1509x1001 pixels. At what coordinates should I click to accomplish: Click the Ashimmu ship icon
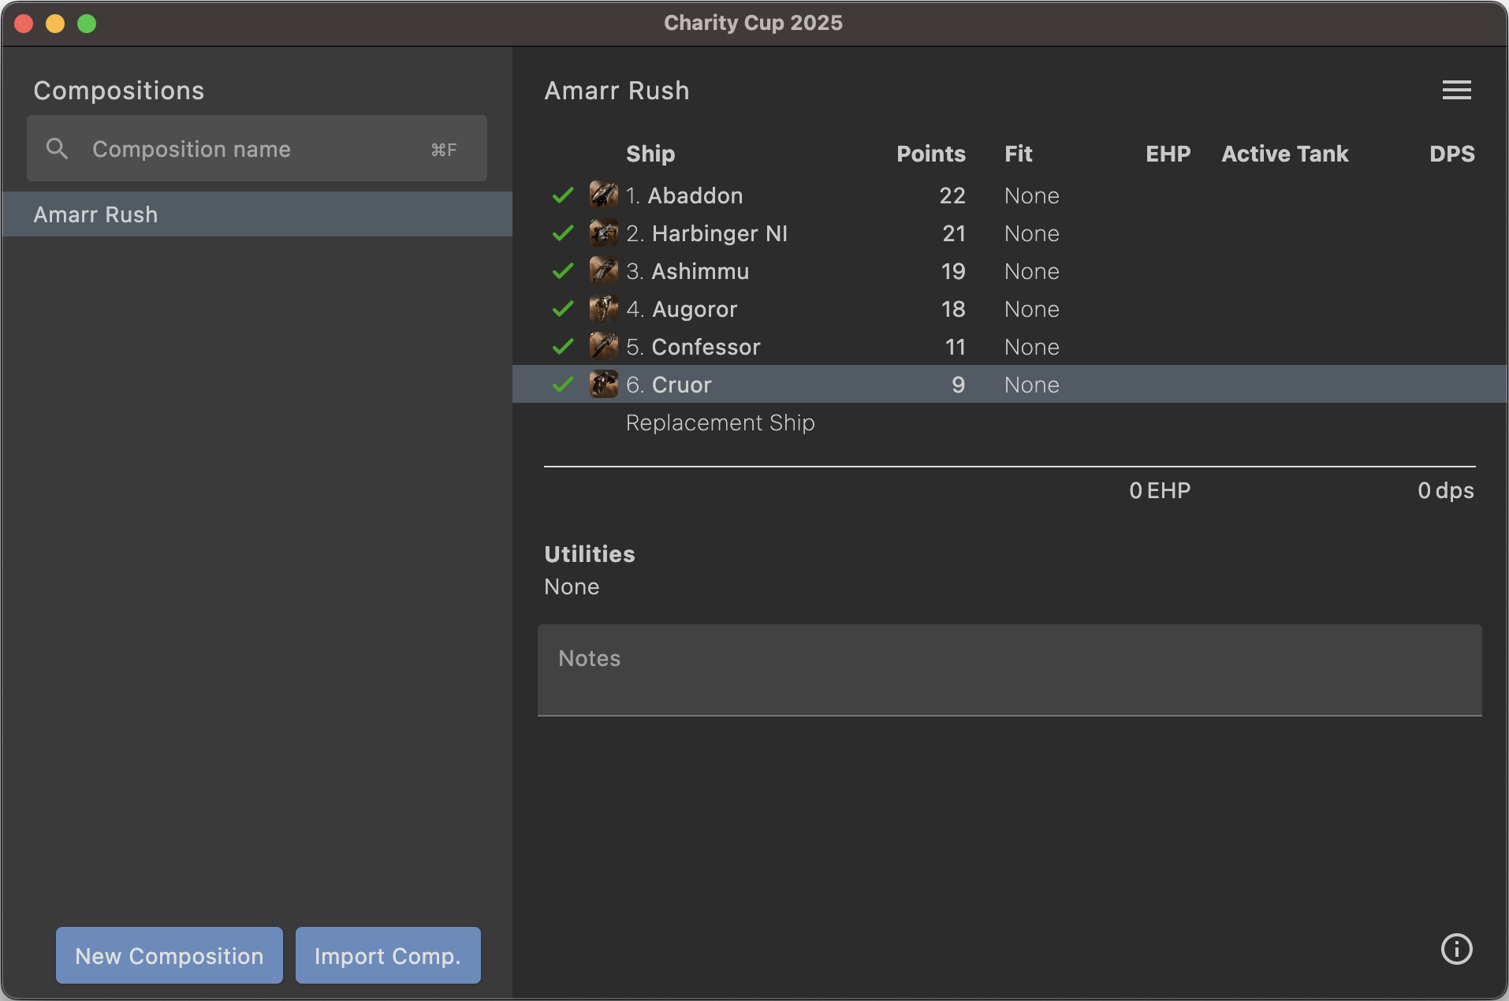click(603, 270)
